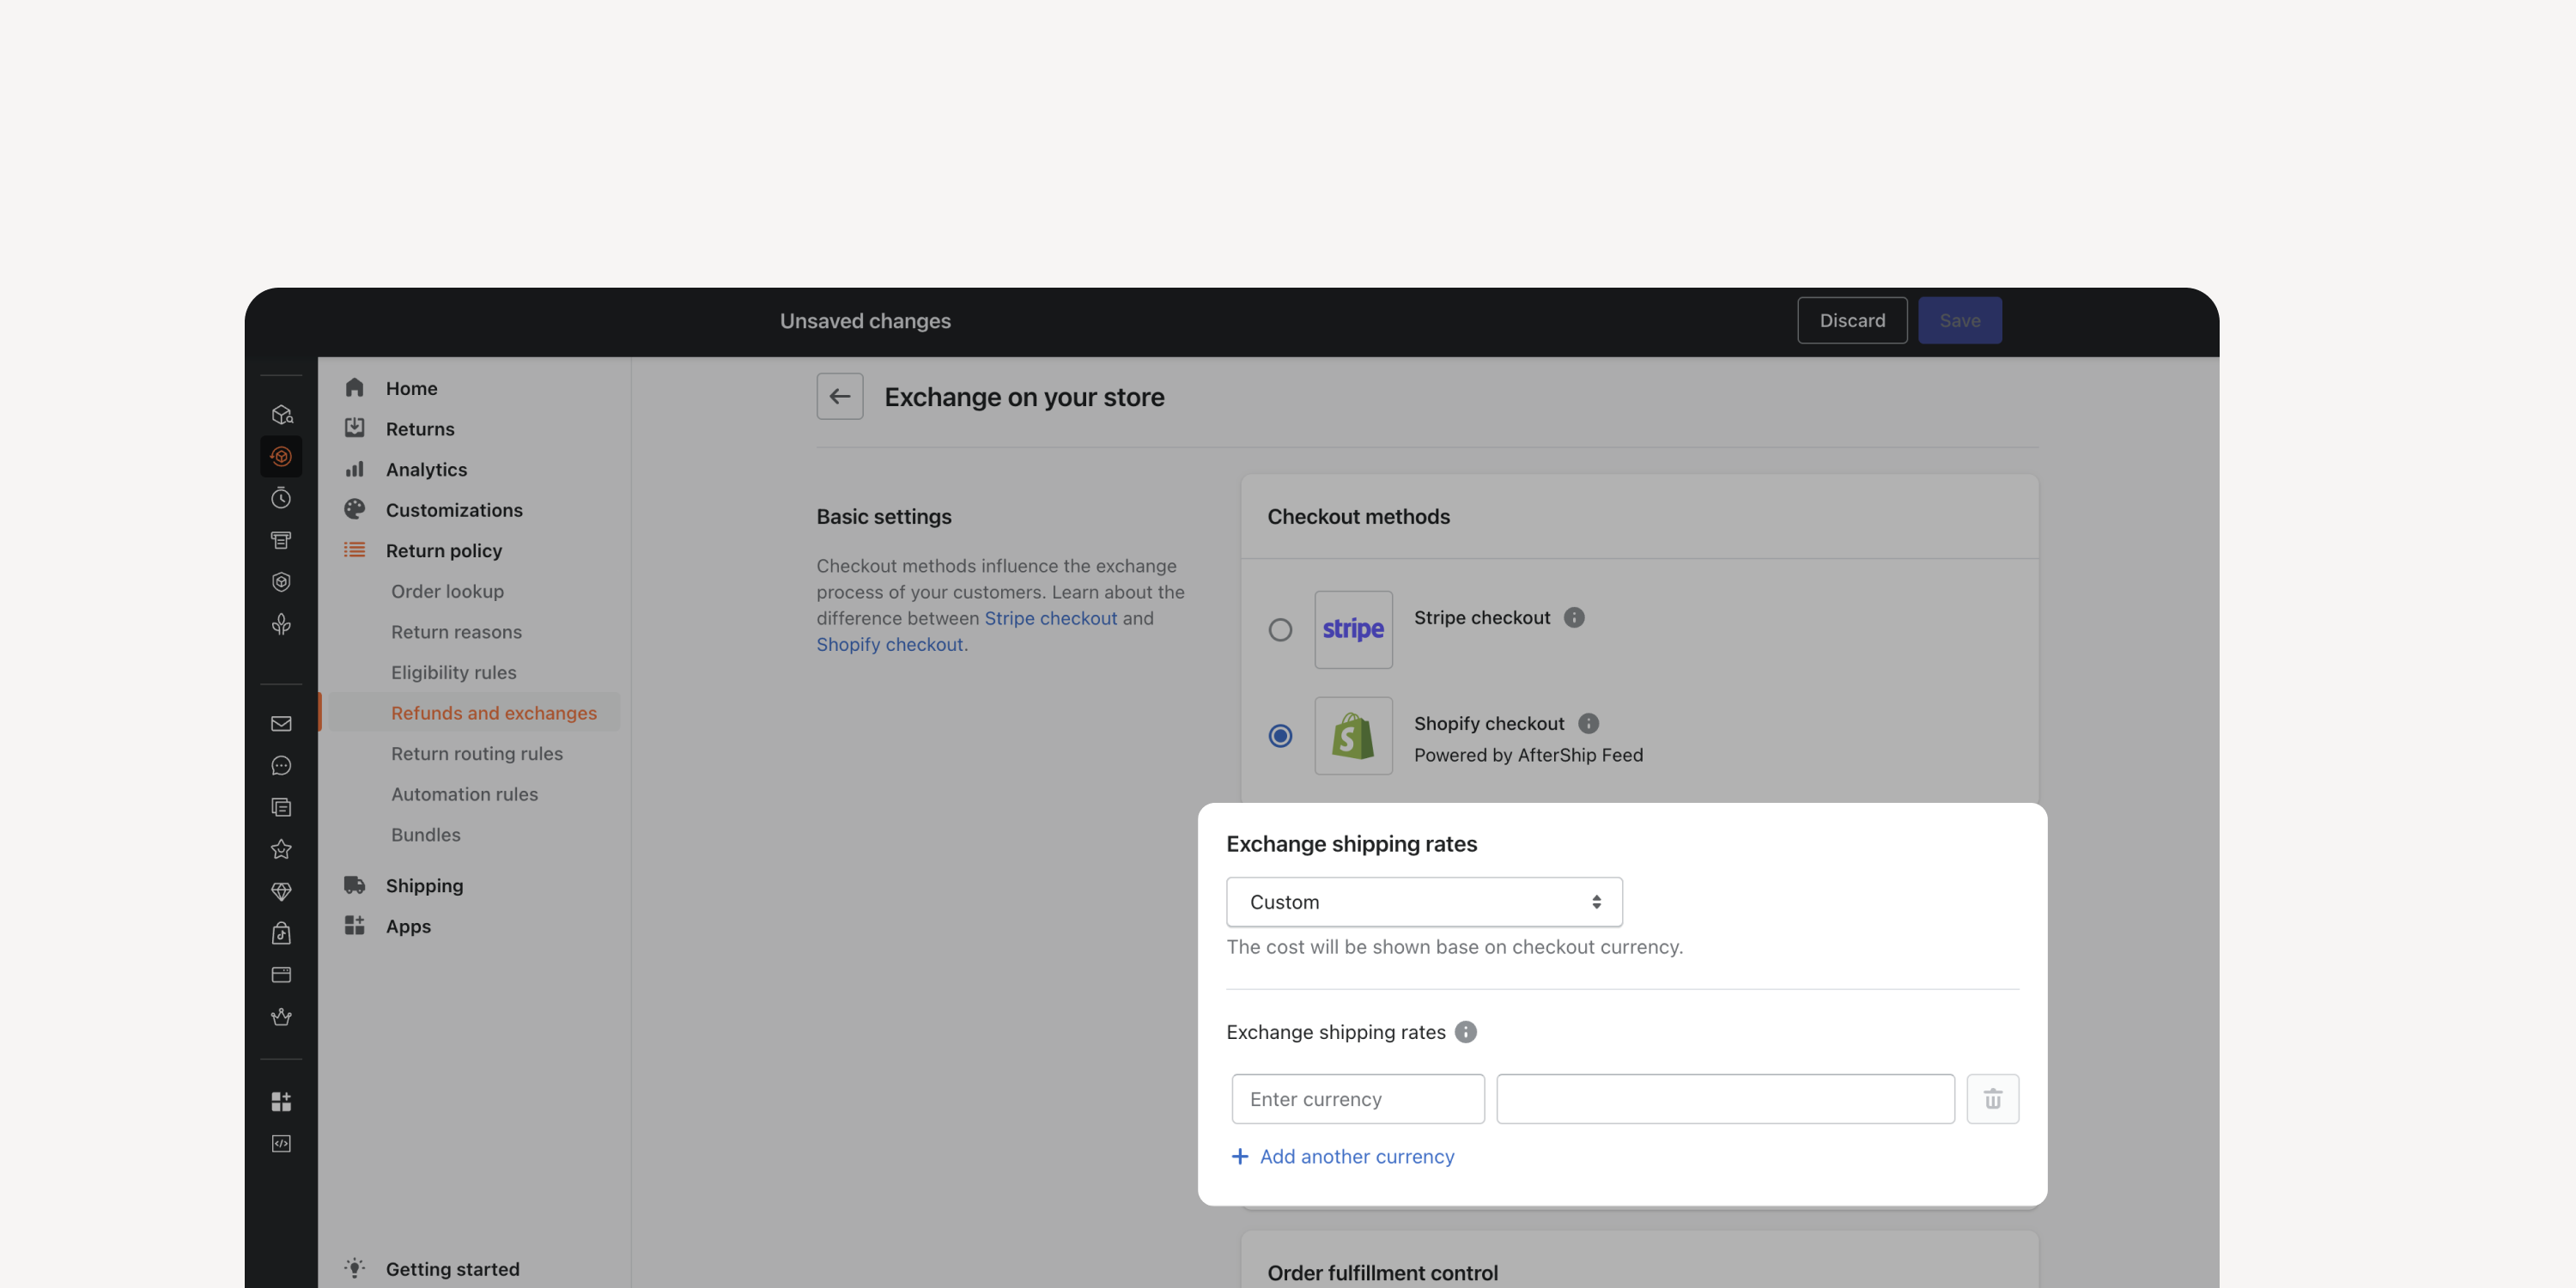
Task: Click the Discard button
Action: pyautogui.click(x=1852, y=321)
